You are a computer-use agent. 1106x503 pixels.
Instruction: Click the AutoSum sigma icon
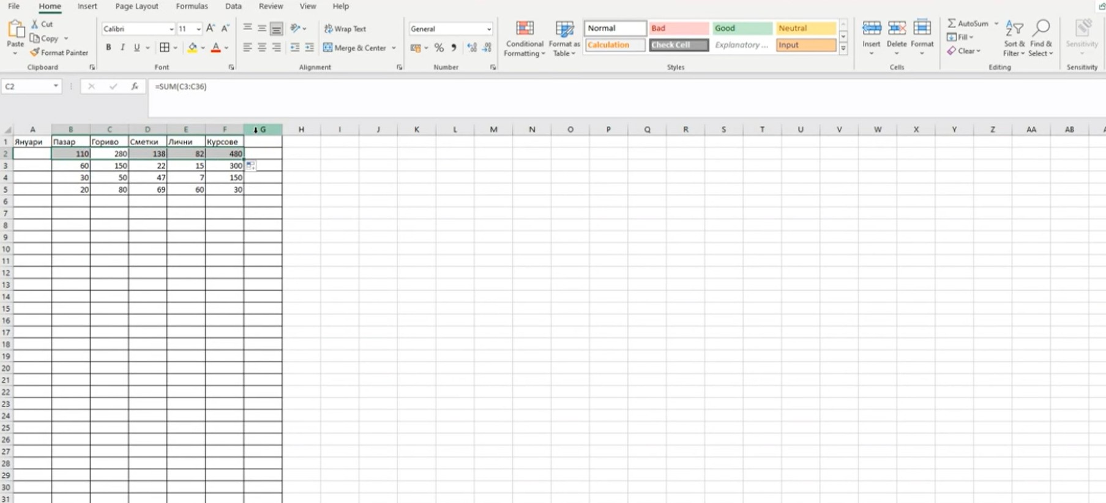tap(952, 23)
